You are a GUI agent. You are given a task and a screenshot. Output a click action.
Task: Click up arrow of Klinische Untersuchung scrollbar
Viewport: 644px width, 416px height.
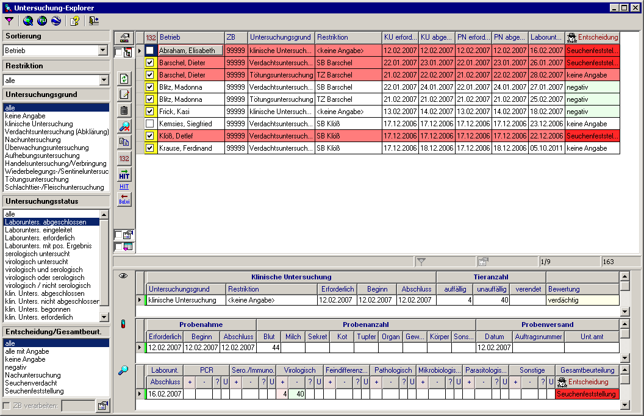point(624,276)
